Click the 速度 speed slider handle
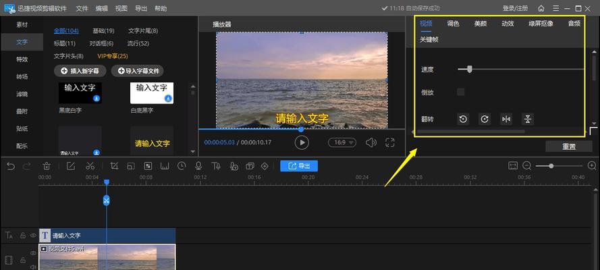 [470, 70]
